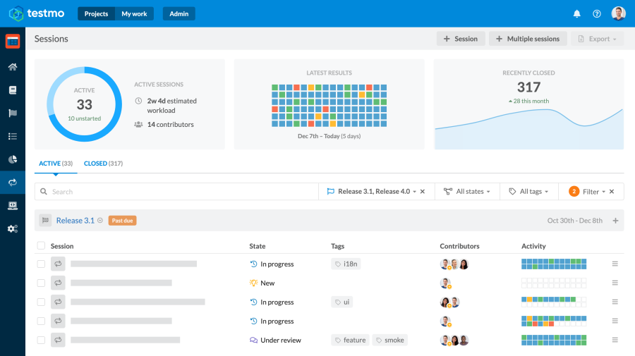The width and height of the screenshot is (635, 356).
Task: Switch to the CLOSED (317) tab
Action: 103,164
